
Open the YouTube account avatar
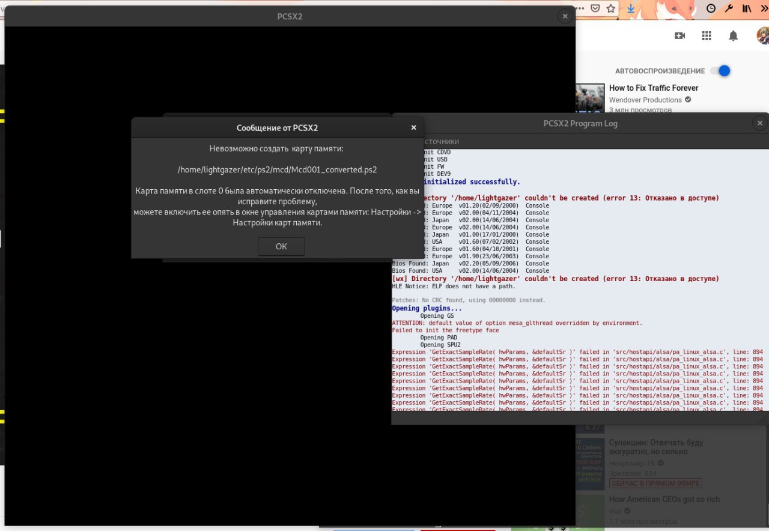(762, 36)
